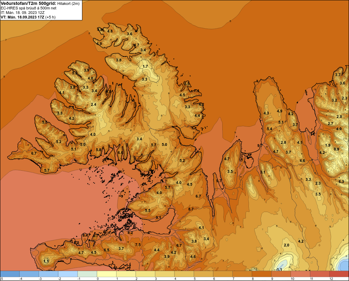Click the '2.4' temperature value on map
The width and height of the screenshot is (349, 281).
click(94, 104)
